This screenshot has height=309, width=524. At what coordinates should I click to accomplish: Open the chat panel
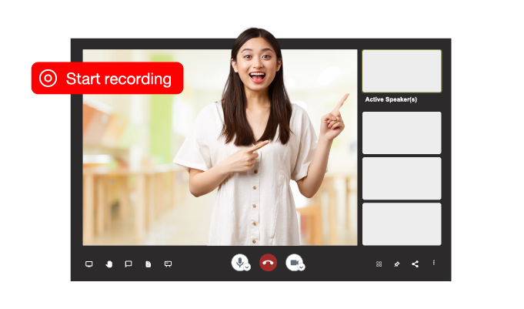[x=128, y=264]
